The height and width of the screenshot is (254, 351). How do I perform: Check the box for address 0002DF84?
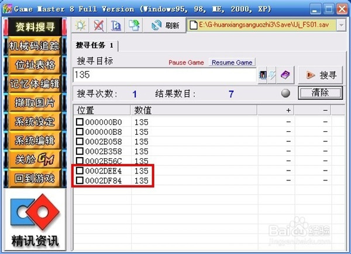[80, 180]
